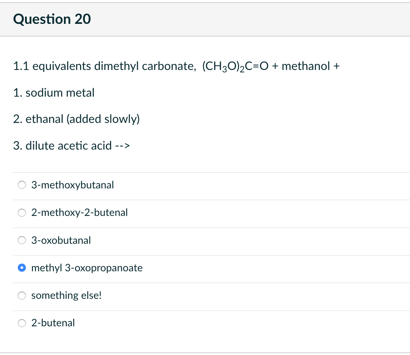Image resolution: width=410 pixels, height=355 pixels.
Task: Click the word "methanol" in the question
Action: click(x=306, y=66)
